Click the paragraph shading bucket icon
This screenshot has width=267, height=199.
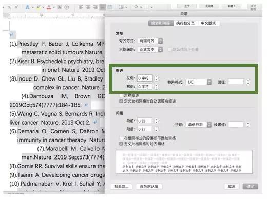click(x=136, y=7)
